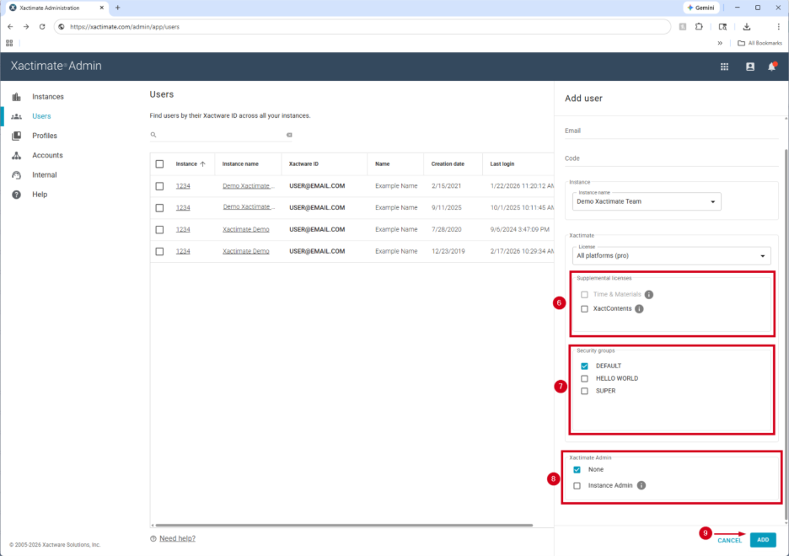Go back in browser history
The width and height of the screenshot is (789, 556).
coord(11,27)
